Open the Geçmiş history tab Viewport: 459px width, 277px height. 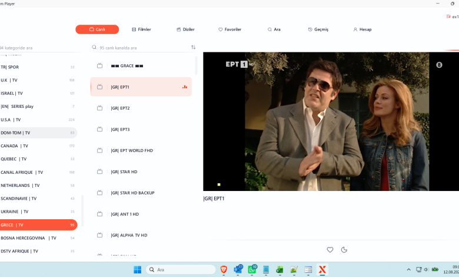tap(318, 29)
